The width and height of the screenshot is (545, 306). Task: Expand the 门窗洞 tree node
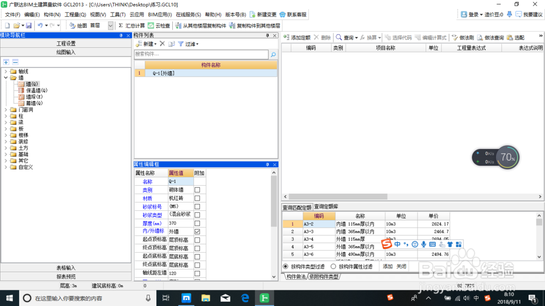5,110
